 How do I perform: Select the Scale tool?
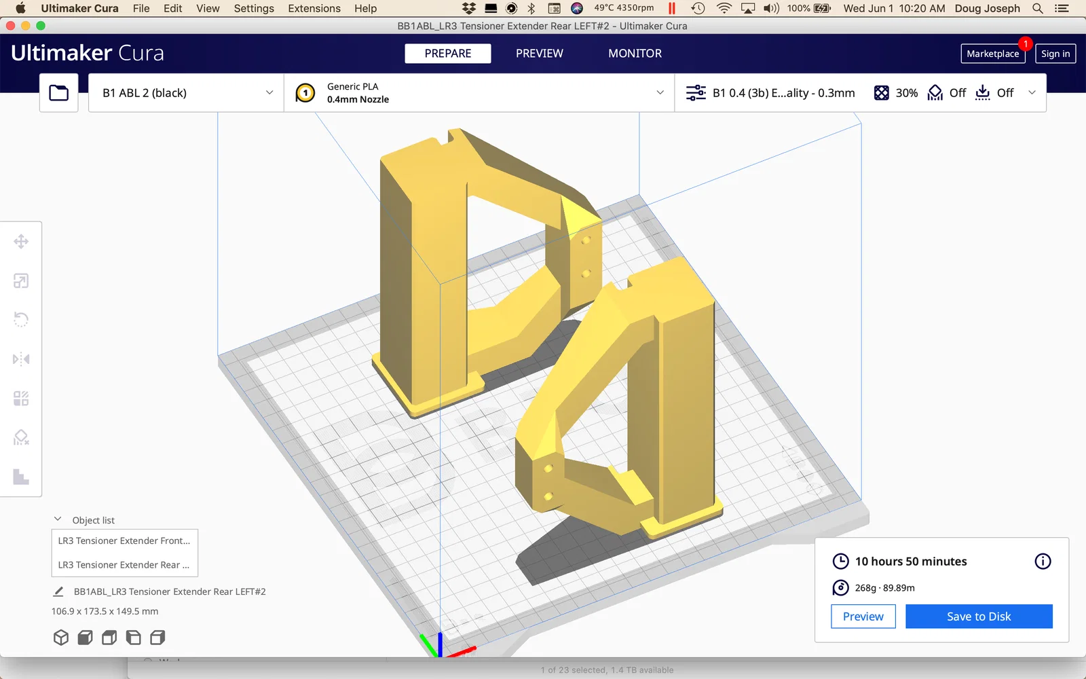[21, 280]
